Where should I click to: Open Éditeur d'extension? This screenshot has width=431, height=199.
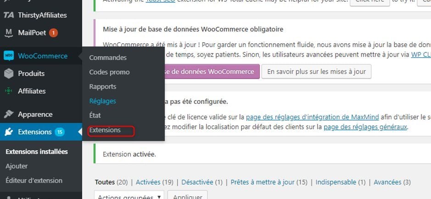(x=34, y=181)
